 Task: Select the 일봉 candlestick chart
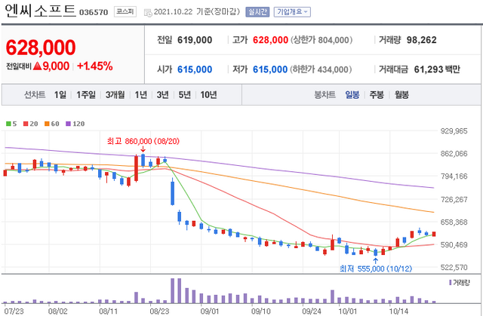pyautogui.click(x=352, y=95)
